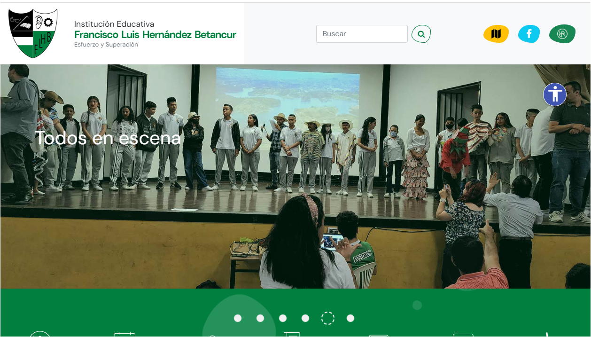
Task: Go to the fourth carousel slide dot
Action: (x=305, y=318)
